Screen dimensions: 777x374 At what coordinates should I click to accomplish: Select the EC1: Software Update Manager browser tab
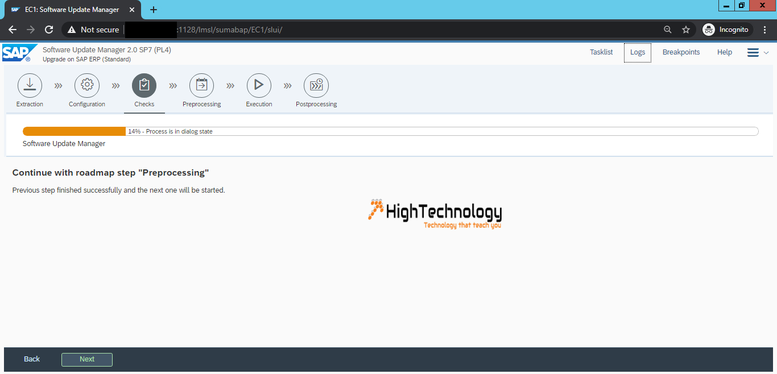[x=72, y=10]
